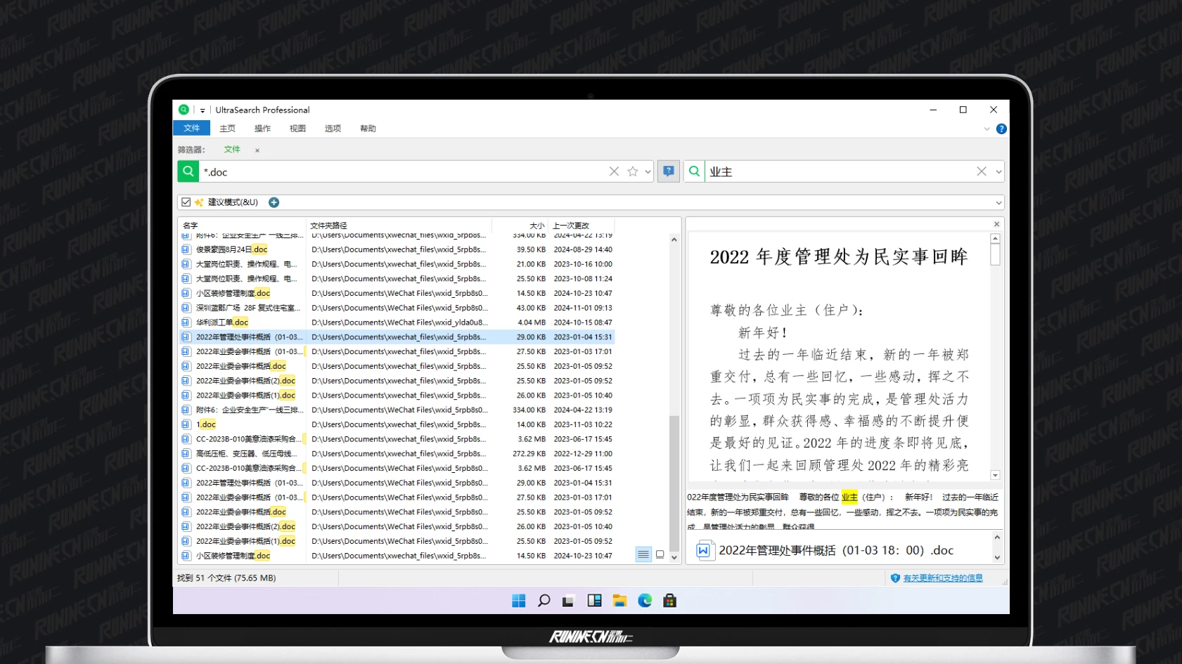This screenshot has height=664, width=1182.
Task: Toggle the 建议模式 checkbox
Action: (186, 202)
